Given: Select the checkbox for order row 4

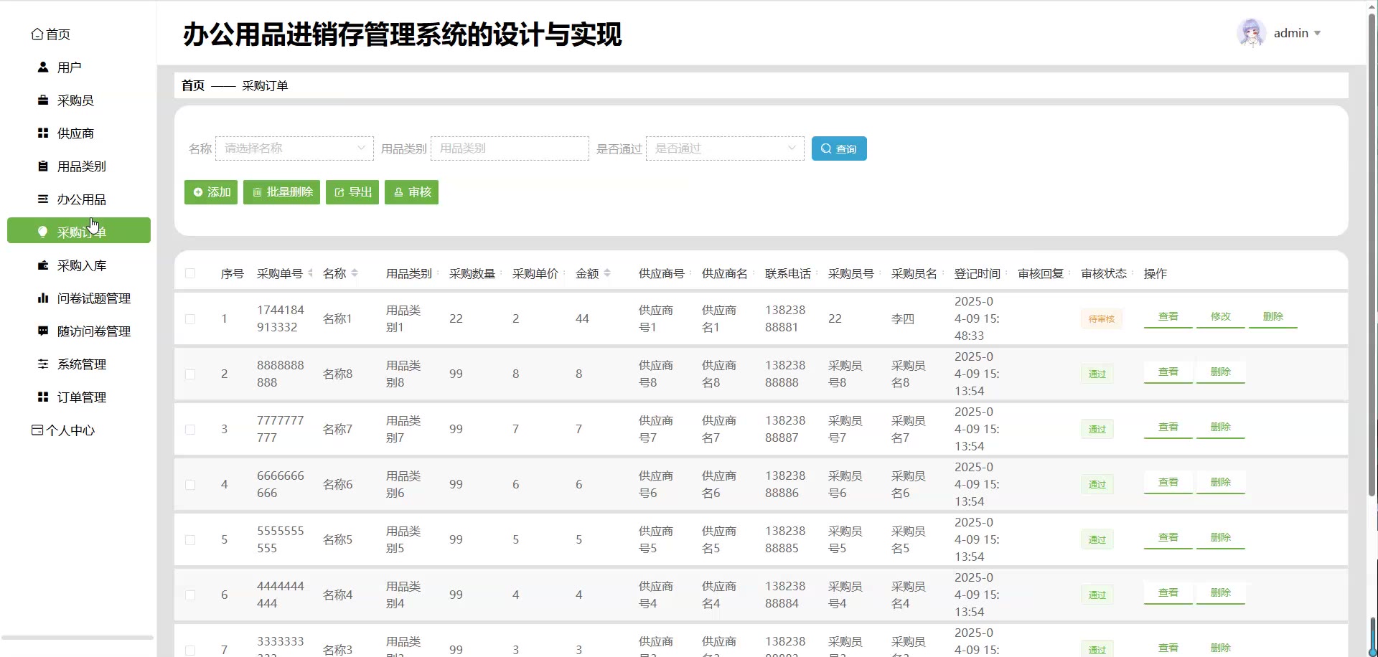Looking at the screenshot, I should point(190,485).
